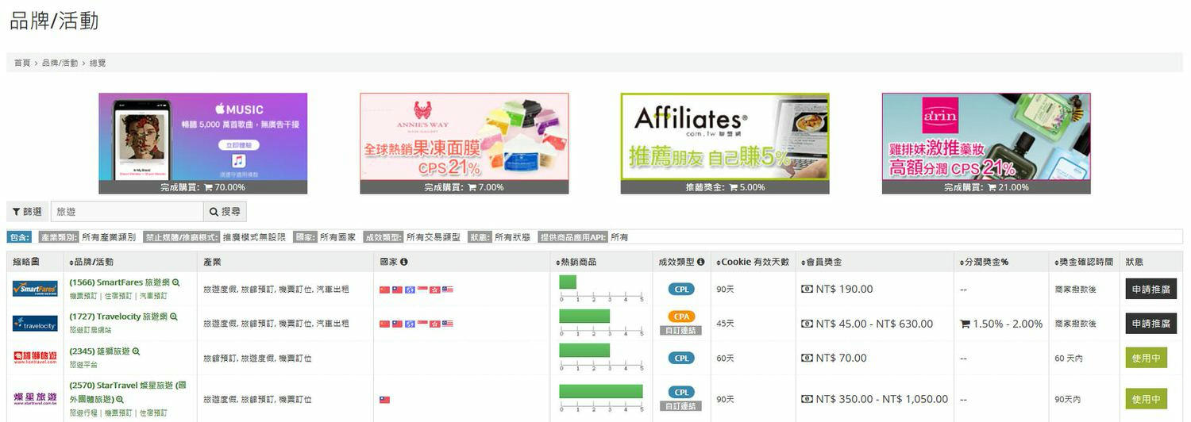Click 提供商品應用API filter tag
1191x422 pixels.
(573, 237)
